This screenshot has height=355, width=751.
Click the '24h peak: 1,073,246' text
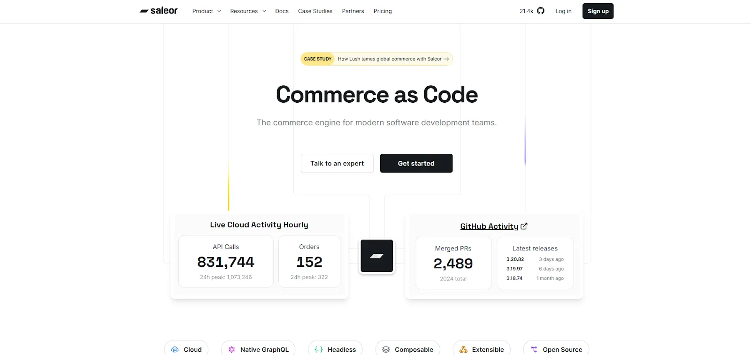(226, 277)
